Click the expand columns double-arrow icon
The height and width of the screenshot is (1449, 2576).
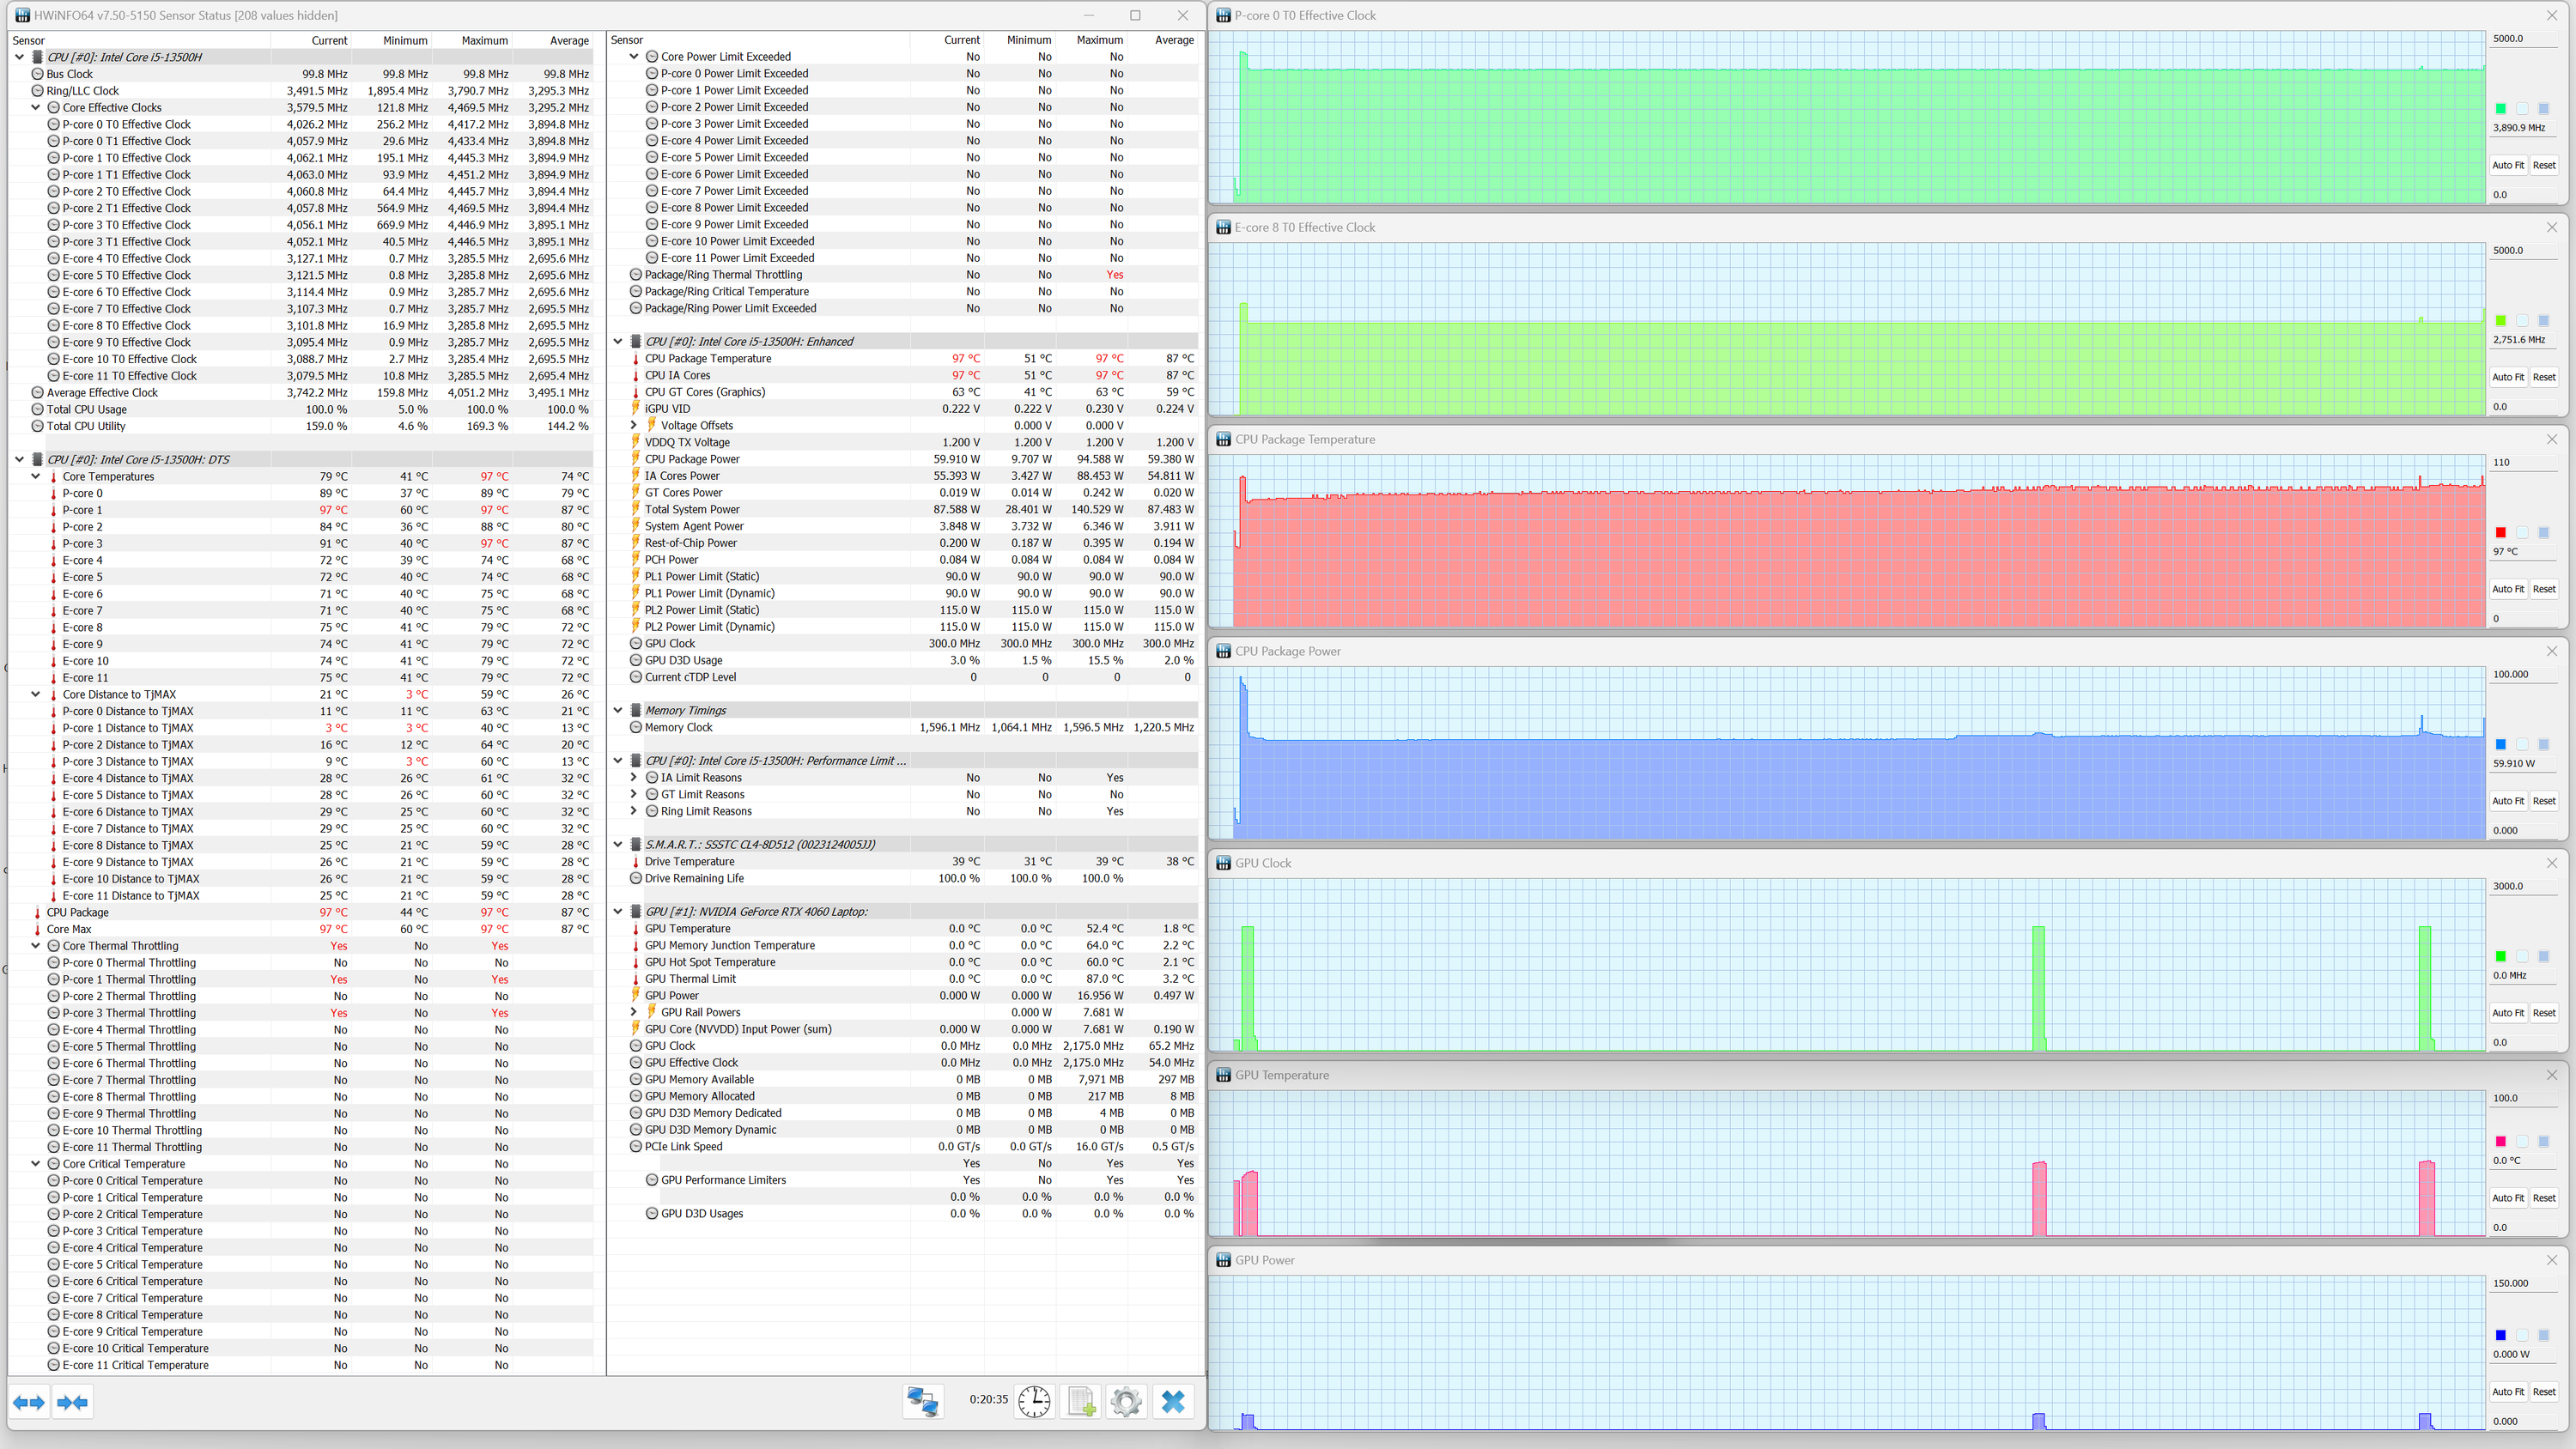click(x=29, y=1402)
